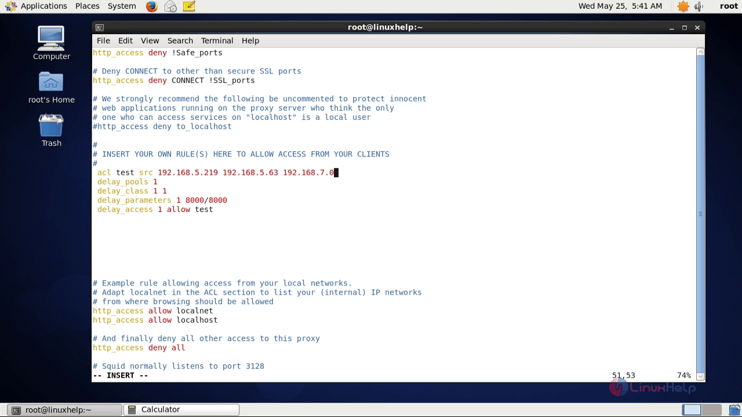Click the terminal scrollbar down arrow

pyautogui.click(x=700, y=376)
